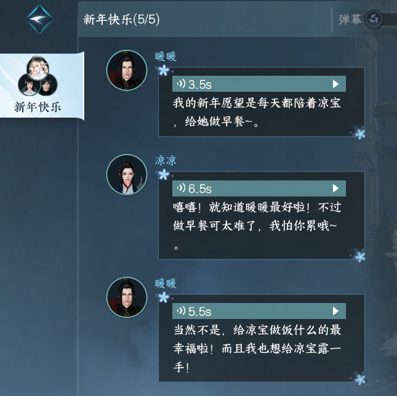Click the sound wave icon on 3.5s clip

(x=182, y=83)
